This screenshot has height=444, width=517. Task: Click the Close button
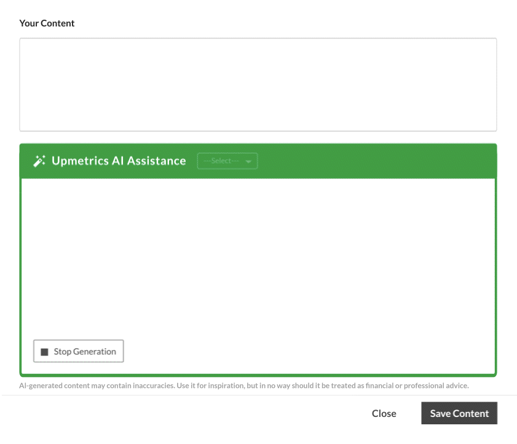click(384, 413)
